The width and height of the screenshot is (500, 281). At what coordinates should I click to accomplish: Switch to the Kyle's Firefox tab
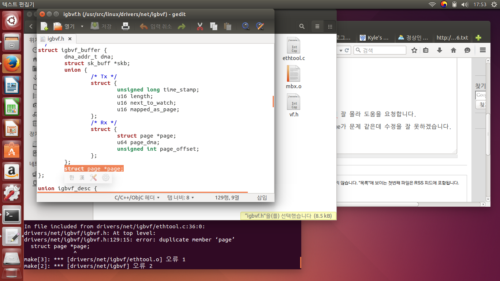pyautogui.click(x=375, y=38)
